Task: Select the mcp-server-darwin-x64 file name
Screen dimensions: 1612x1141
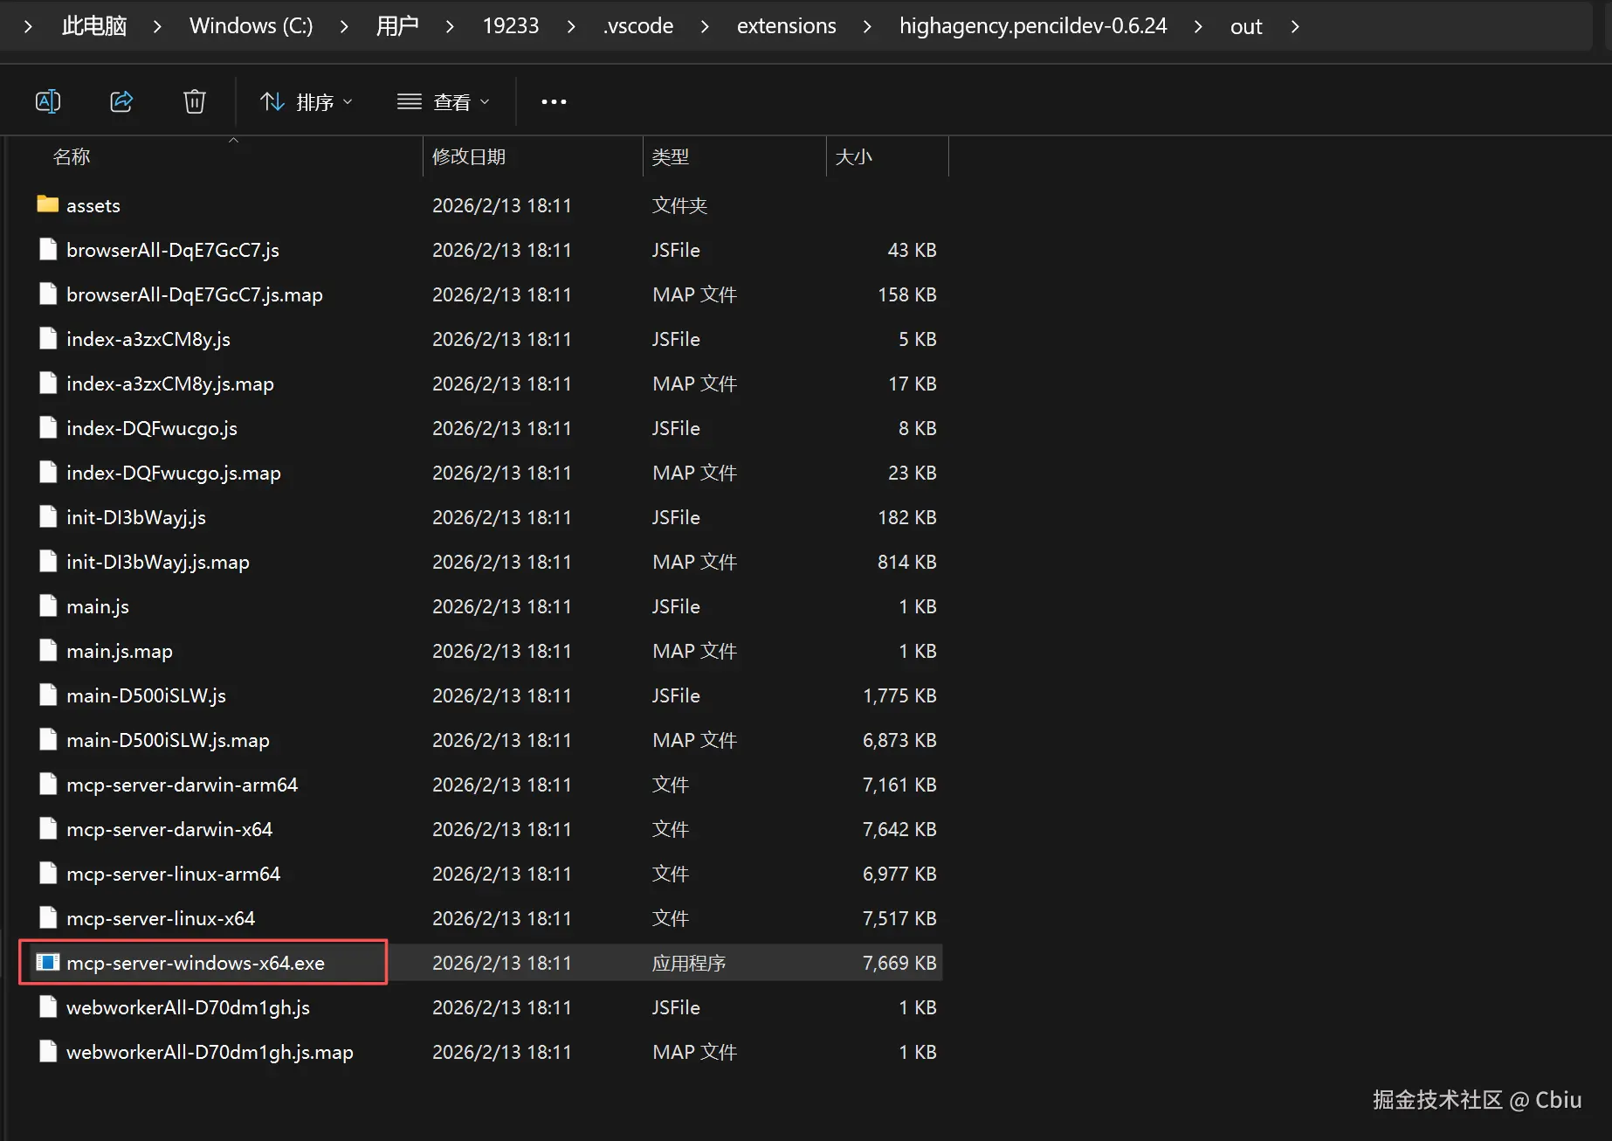Action: tap(169, 829)
